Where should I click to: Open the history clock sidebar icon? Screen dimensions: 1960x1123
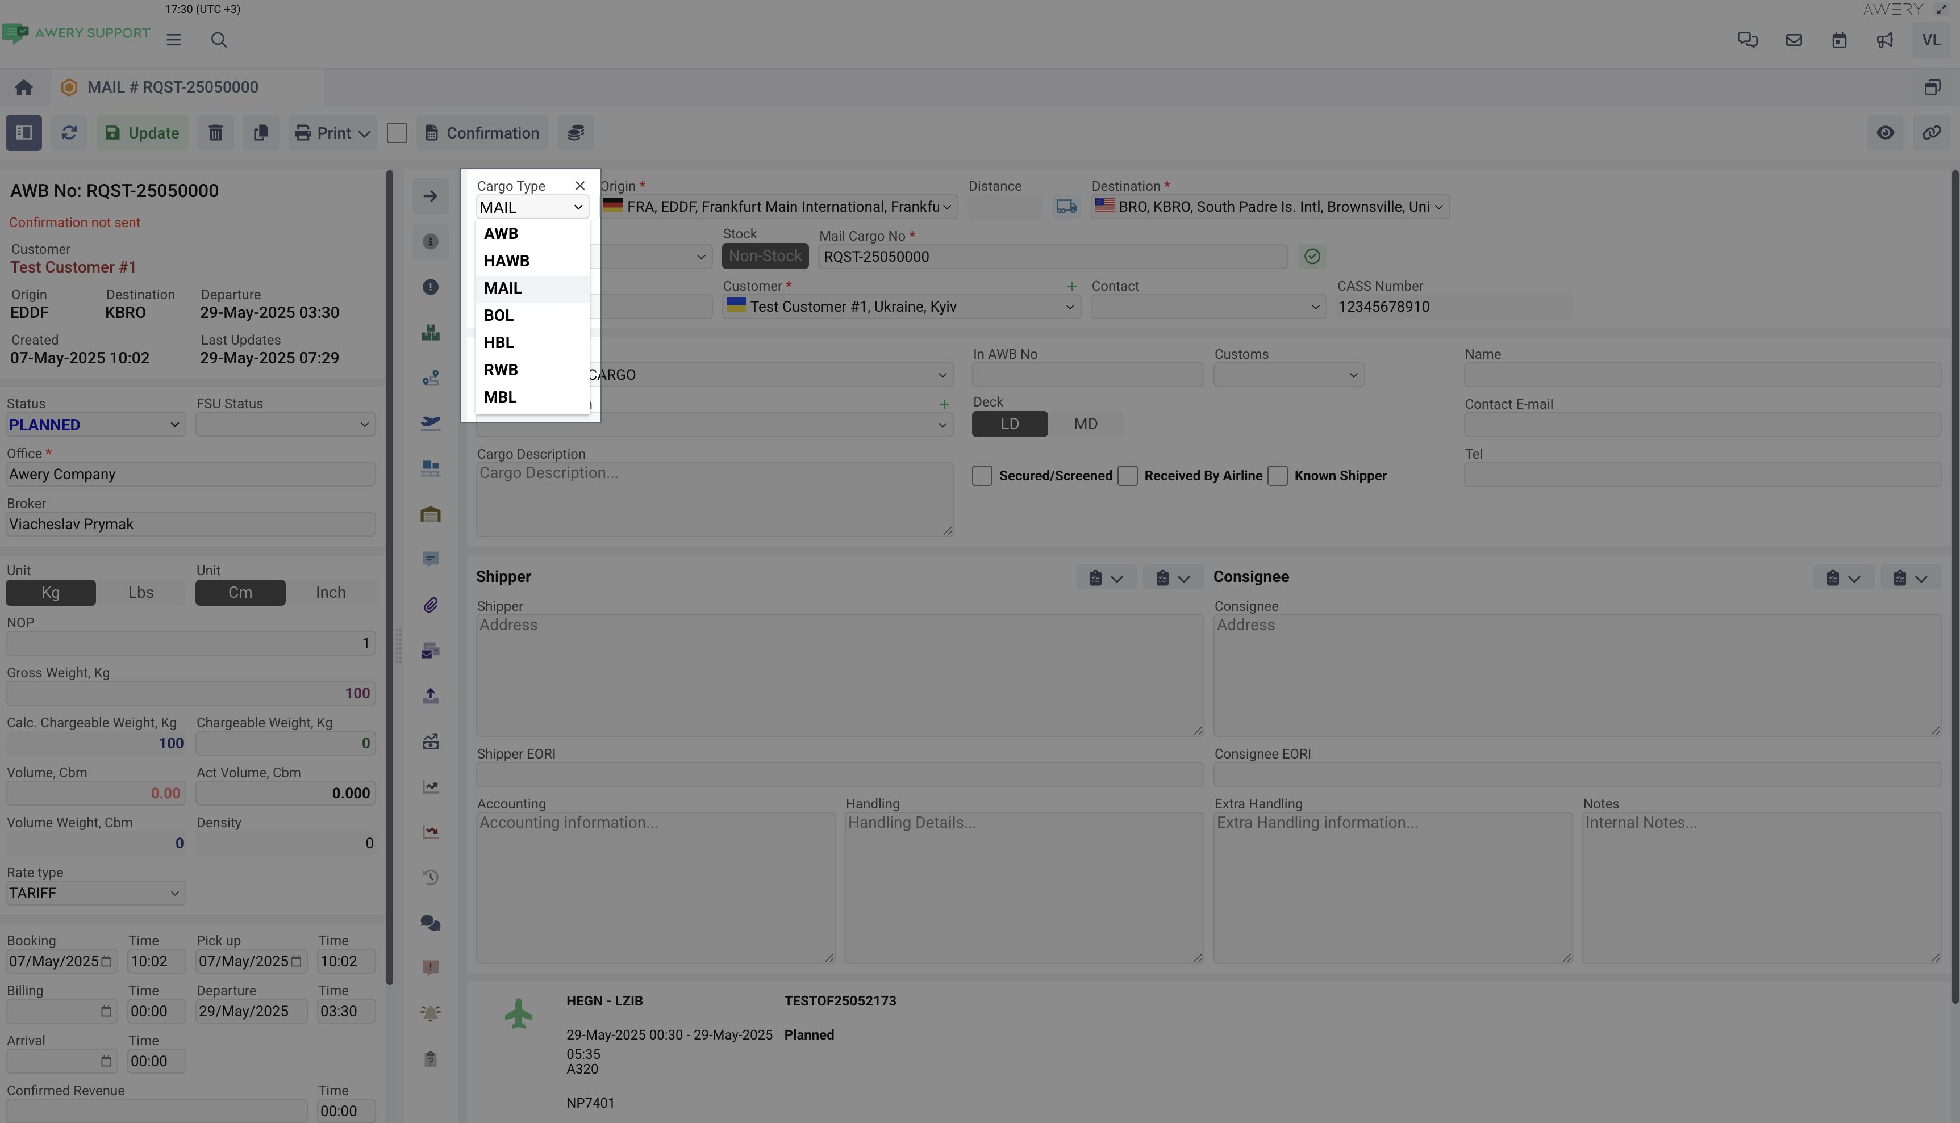click(431, 877)
